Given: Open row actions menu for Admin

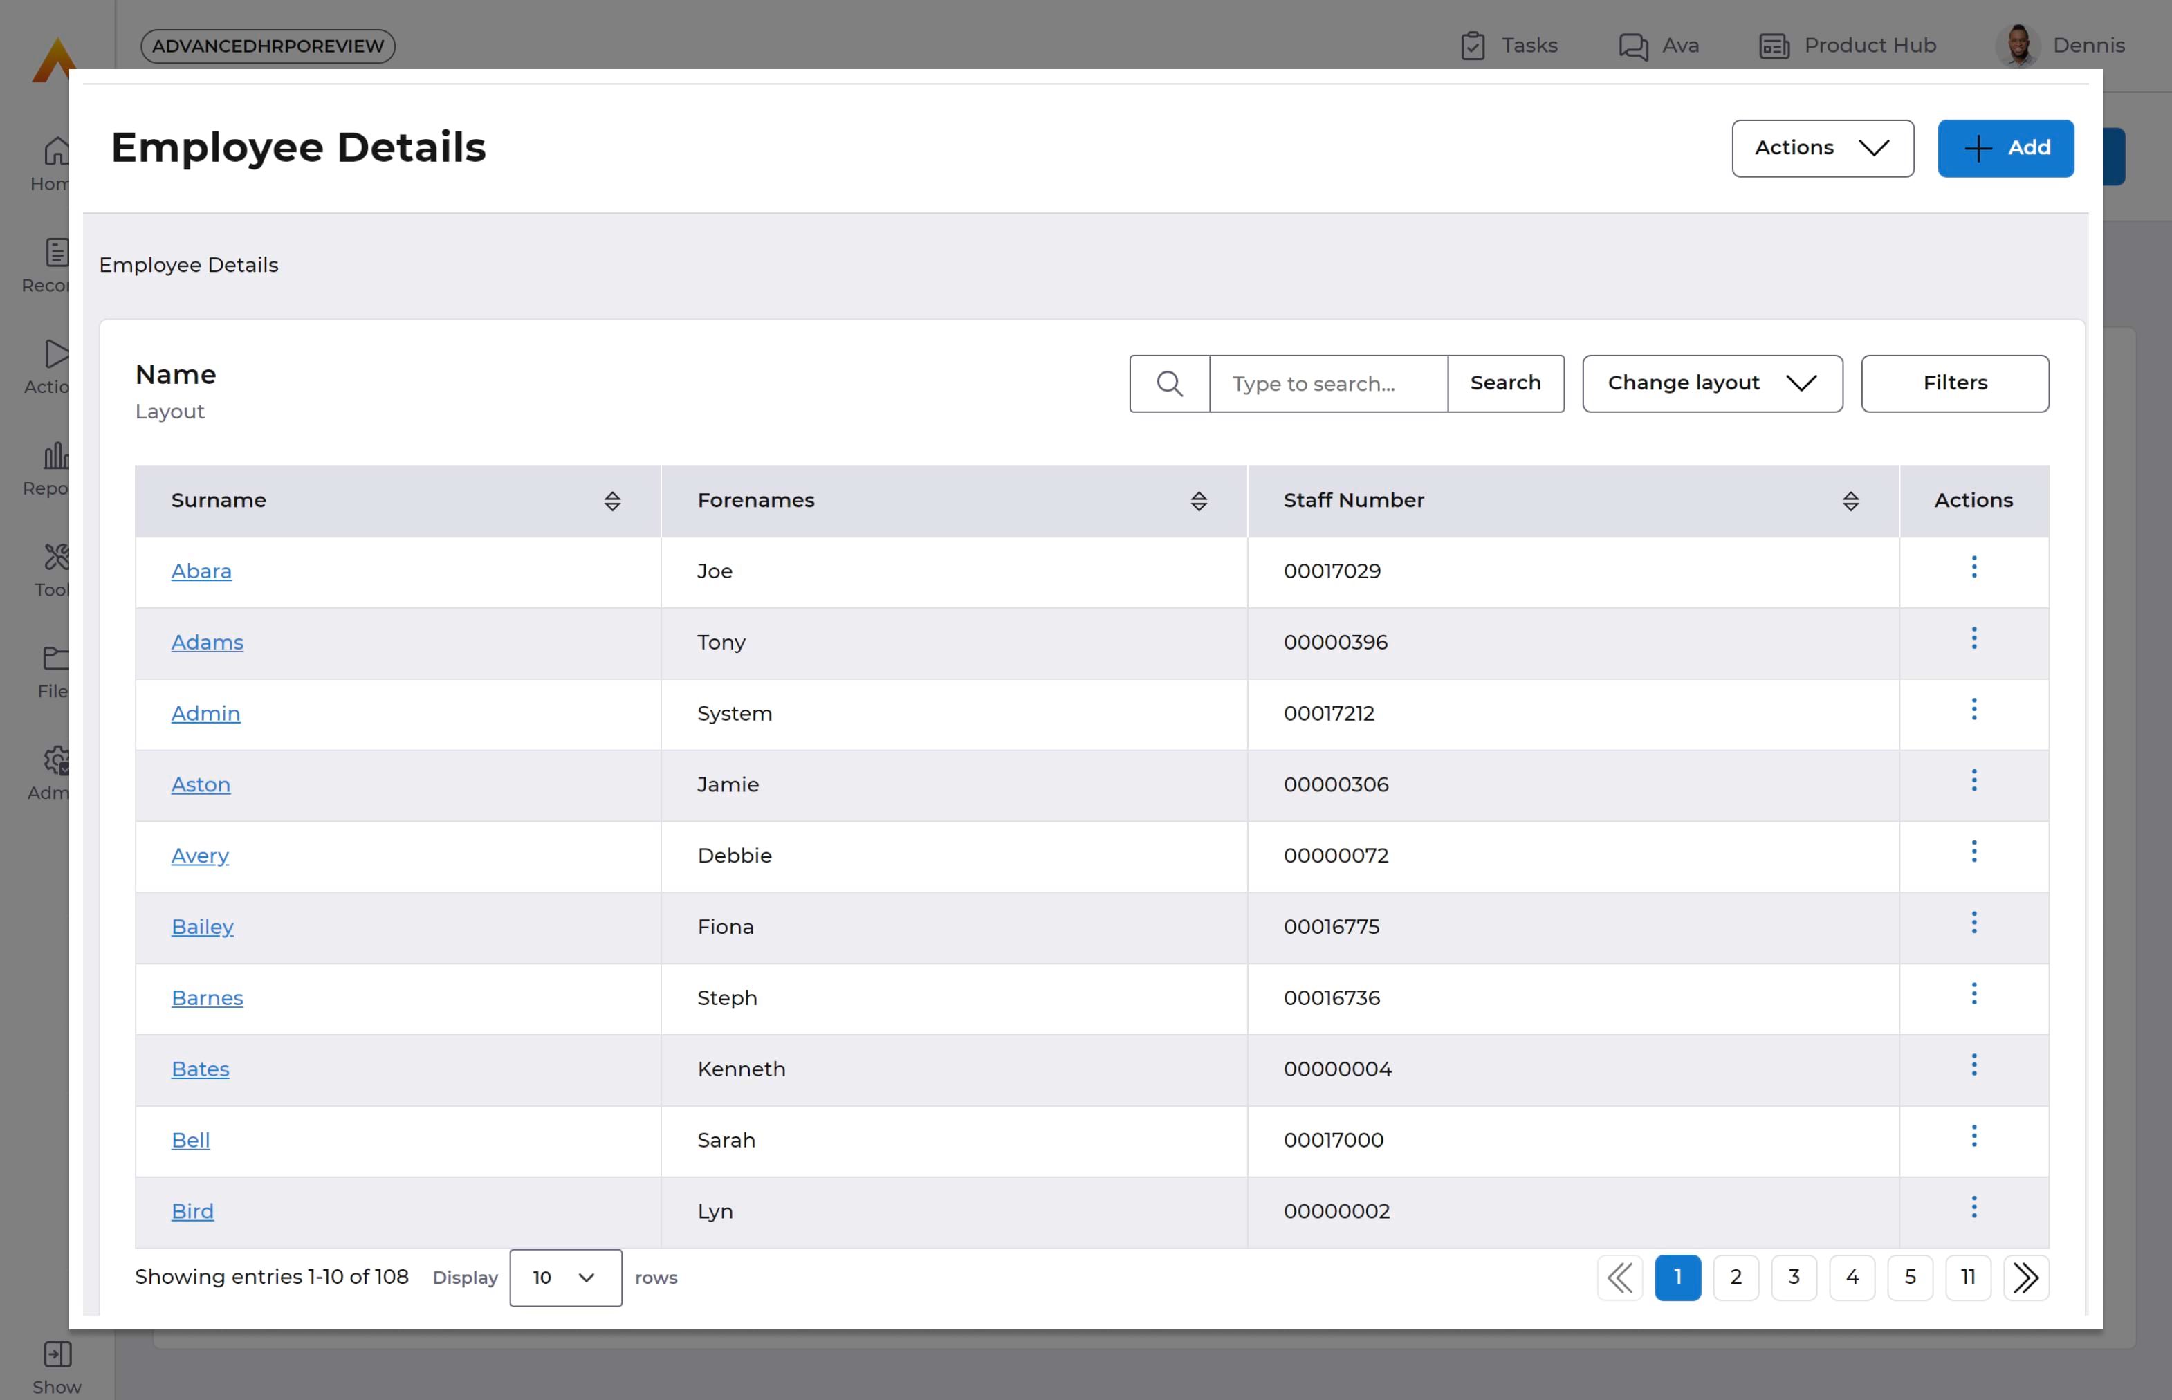Looking at the screenshot, I should [x=1973, y=709].
